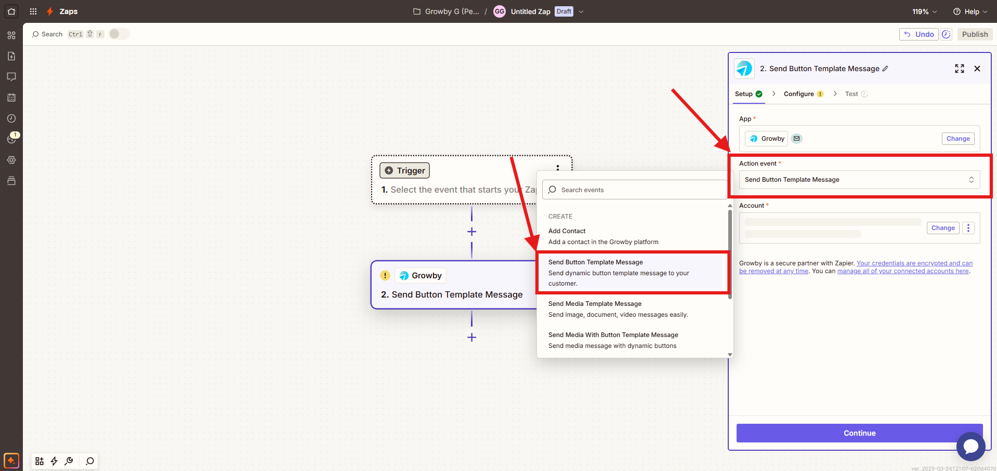Click the AI sparkle icon beside Undo

point(947,34)
